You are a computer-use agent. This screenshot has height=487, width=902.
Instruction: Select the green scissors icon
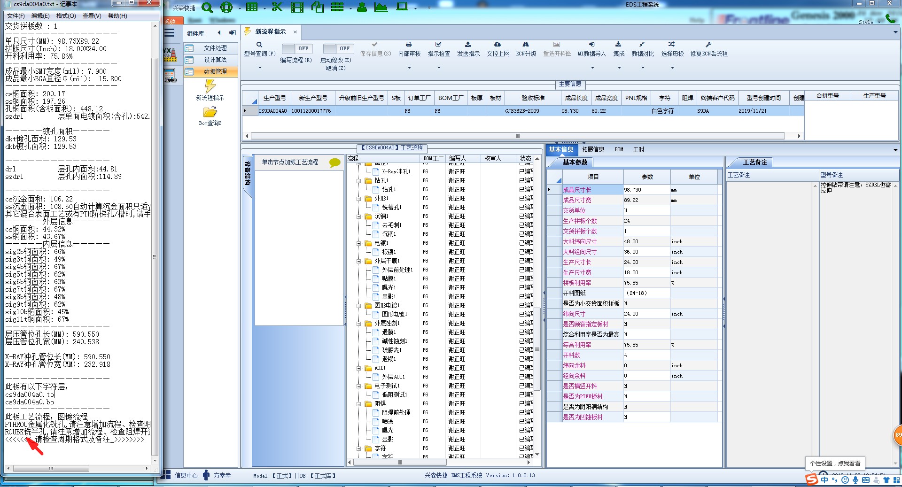(277, 8)
